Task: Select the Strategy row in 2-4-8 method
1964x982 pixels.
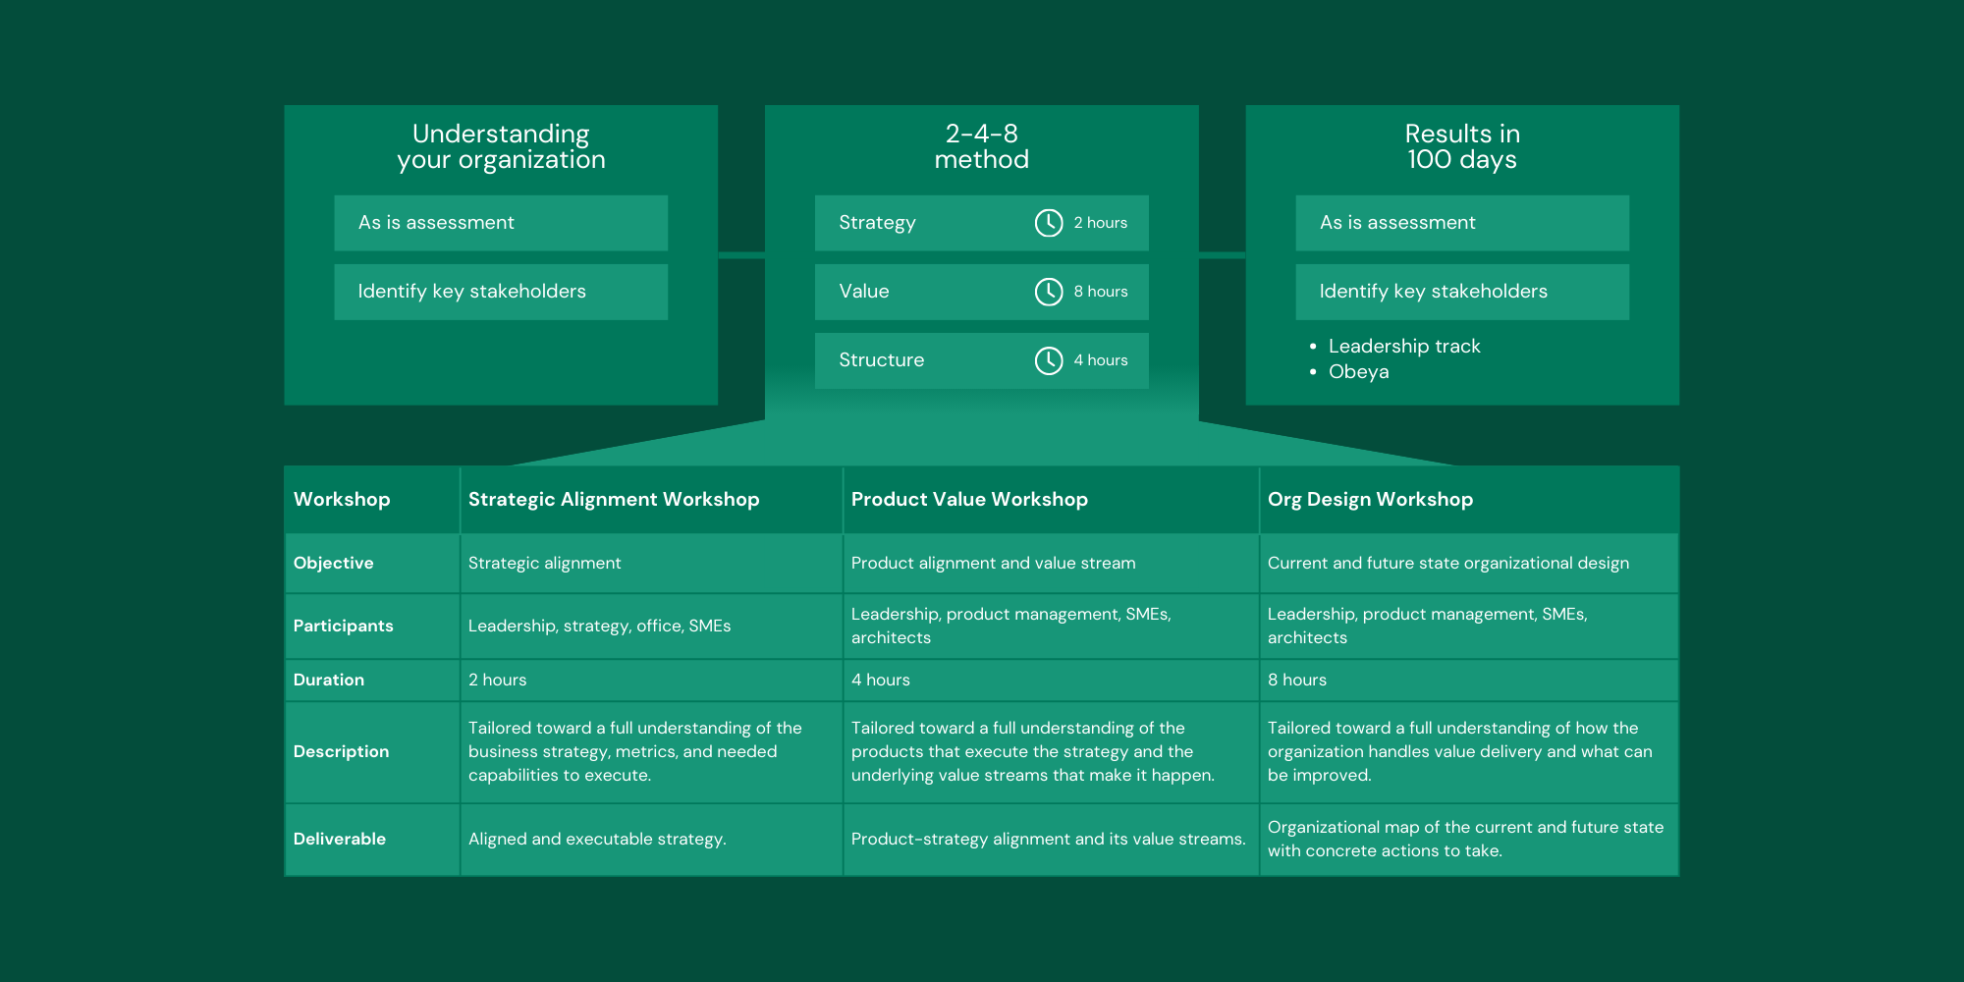Action: (x=981, y=223)
